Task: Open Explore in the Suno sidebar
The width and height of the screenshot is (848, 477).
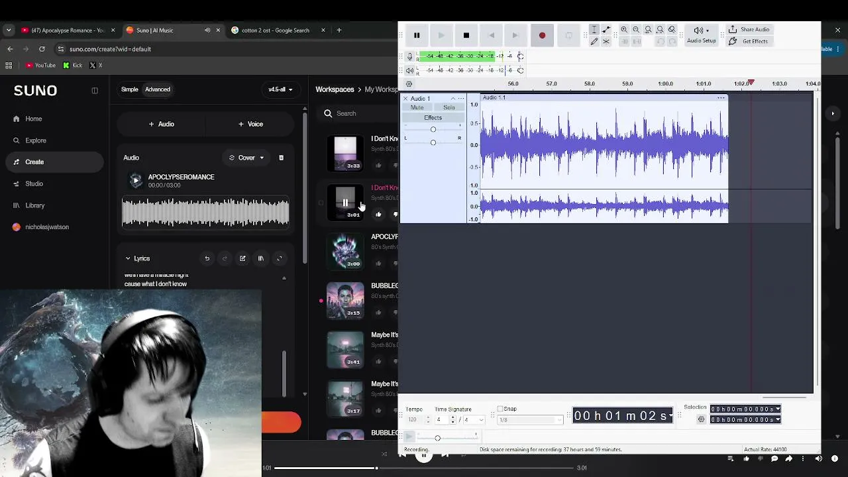Action: tap(36, 140)
